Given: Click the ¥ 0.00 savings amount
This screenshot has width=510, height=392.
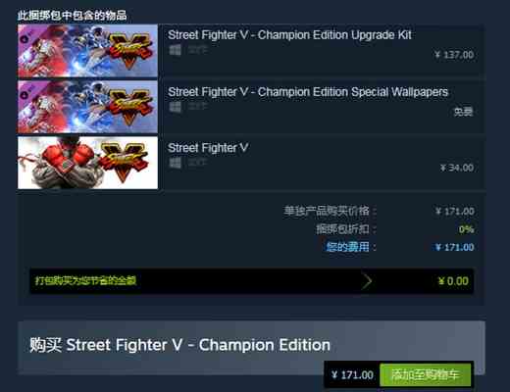Looking at the screenshot, I should pyautogui.click(x=453, y=281).
